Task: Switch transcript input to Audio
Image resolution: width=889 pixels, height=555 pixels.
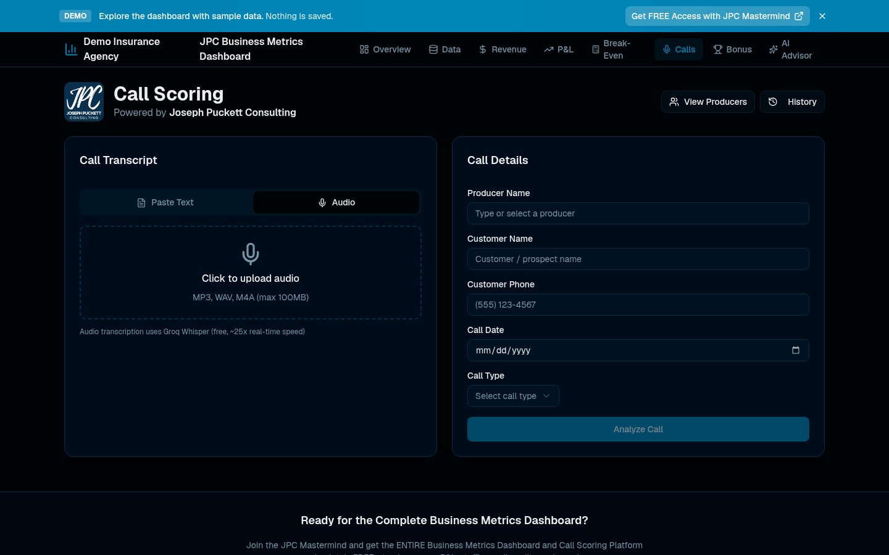Action: (x=336, y=202)
